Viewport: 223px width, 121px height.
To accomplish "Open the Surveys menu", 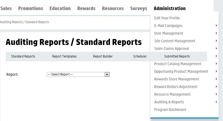I will (x=139, y=8).
